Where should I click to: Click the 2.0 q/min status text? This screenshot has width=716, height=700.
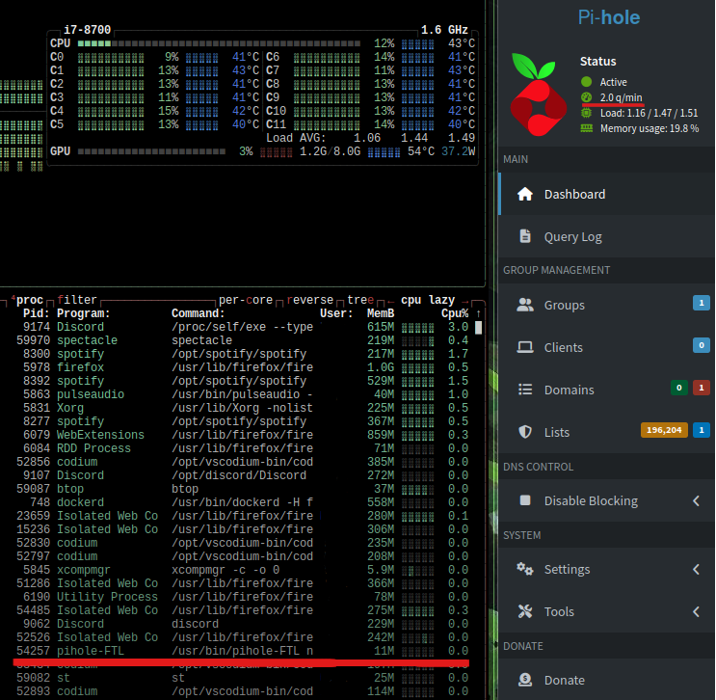point(621,97)
